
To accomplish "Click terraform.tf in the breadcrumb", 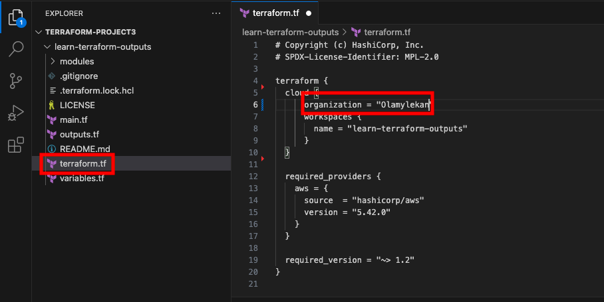I will coord(387,33).
